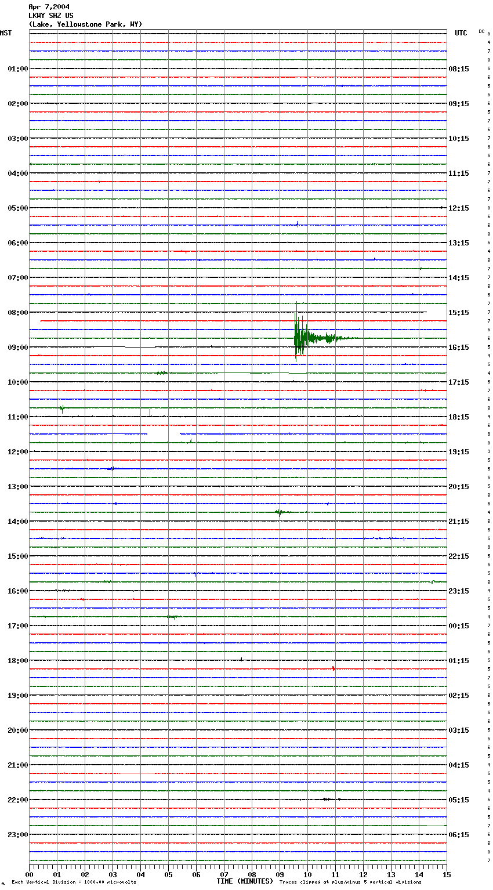Screen dimensions: 493x890
Task: Click the '17:15' UTC time label
Action: tap(459, 382)
